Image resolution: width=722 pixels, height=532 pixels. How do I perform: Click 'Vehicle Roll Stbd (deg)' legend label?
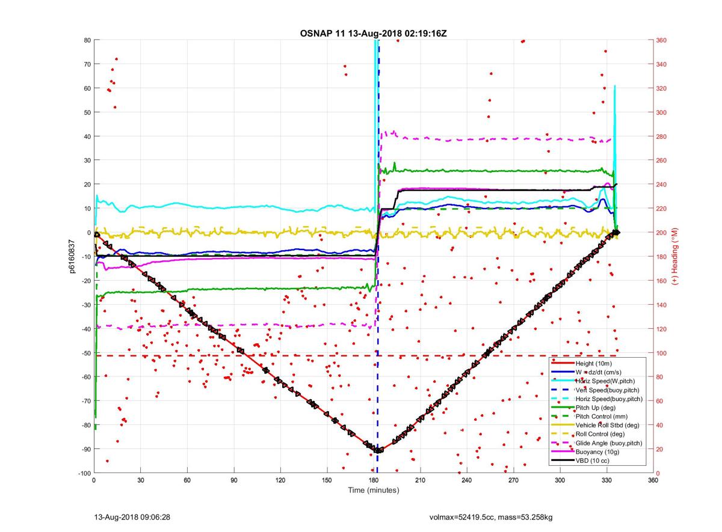pyautogui.click(x=608, y=425)
